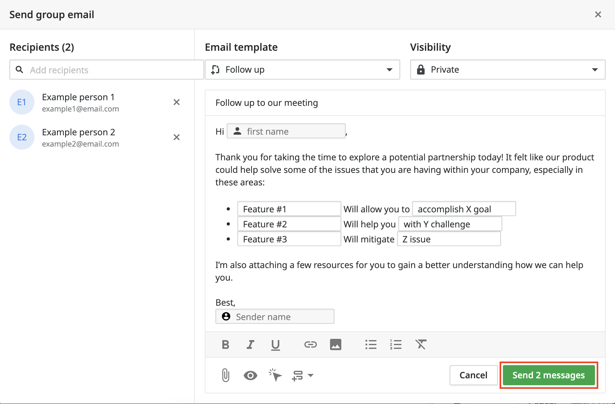
Task: Create a numbered list
Action: click(x=396, y=344)
